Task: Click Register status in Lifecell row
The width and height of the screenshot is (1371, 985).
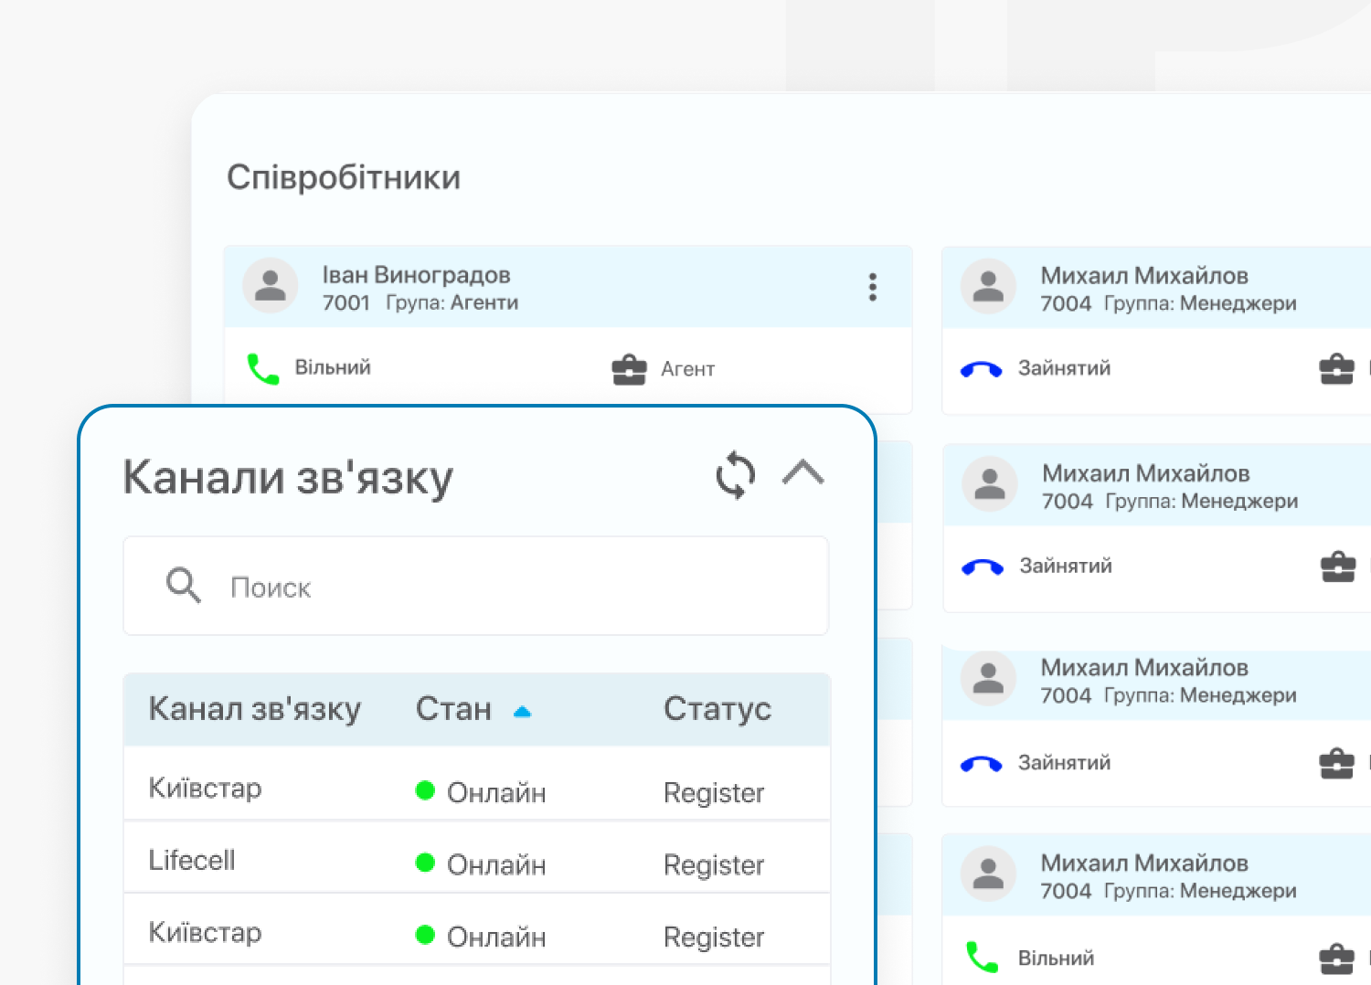Action: click(713, 864)
